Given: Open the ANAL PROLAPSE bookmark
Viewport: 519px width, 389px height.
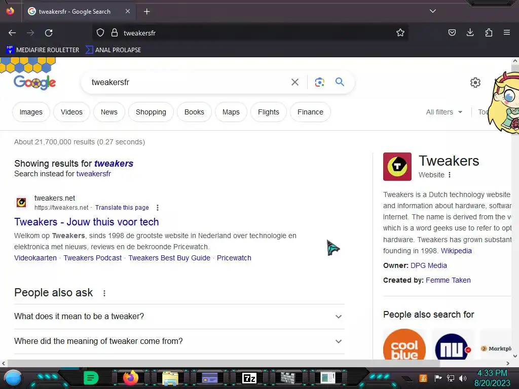Looking at the screenshot, I should [113, 50].
